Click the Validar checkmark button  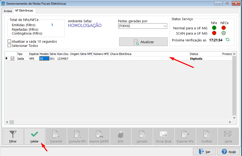35,136
